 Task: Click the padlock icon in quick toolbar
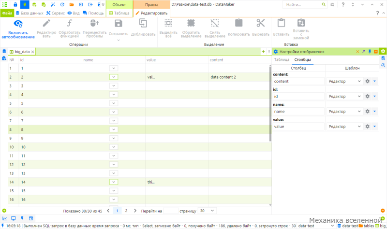pos(15,4)
